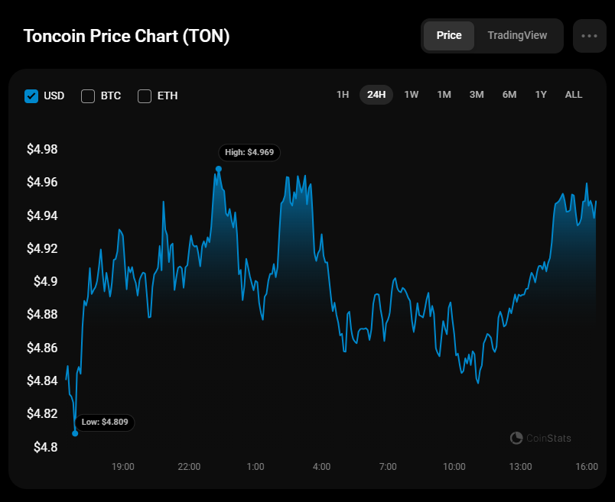The width and height of the screenshot is (615, 502).
Task: Select the 1M time range
Action: [x=444, y=95]
